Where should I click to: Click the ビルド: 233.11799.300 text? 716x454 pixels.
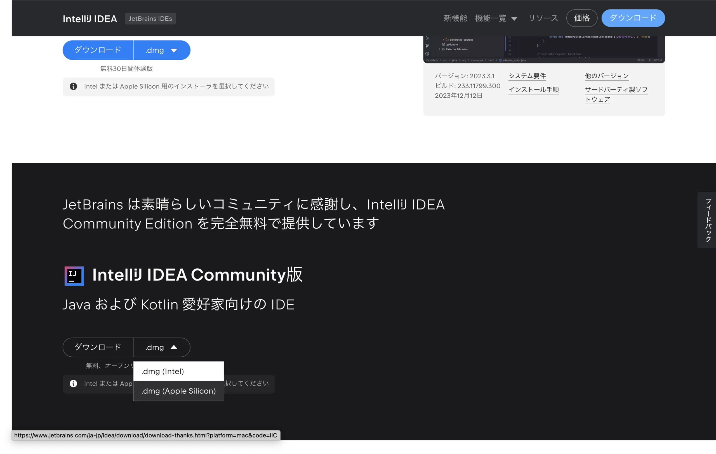pyautogui.click(x=467, y=86)
